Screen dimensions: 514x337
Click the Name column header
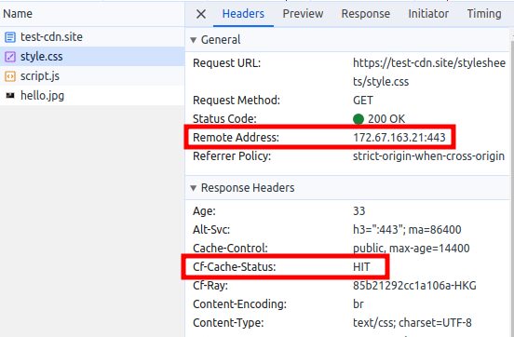coord(18,14)
